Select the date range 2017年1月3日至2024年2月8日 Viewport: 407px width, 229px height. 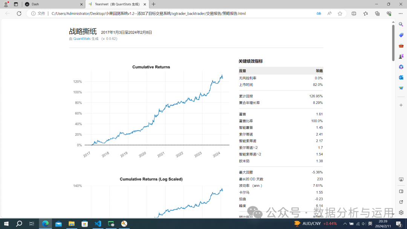click(126, 32)
